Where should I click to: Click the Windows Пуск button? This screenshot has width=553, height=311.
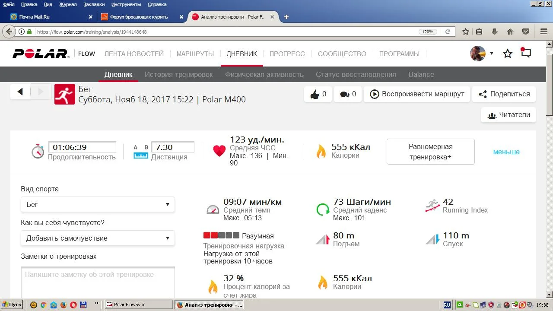12,305
